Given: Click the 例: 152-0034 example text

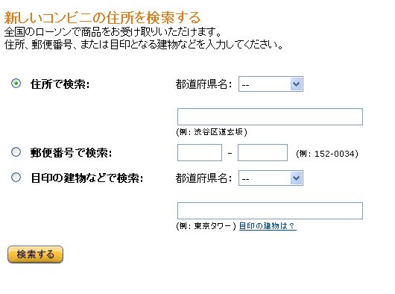Looking at the screenshot, I should click(327, 154).
